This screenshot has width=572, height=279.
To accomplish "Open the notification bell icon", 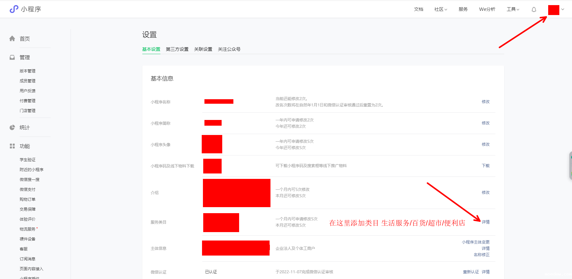I will (x=534, y=10).
